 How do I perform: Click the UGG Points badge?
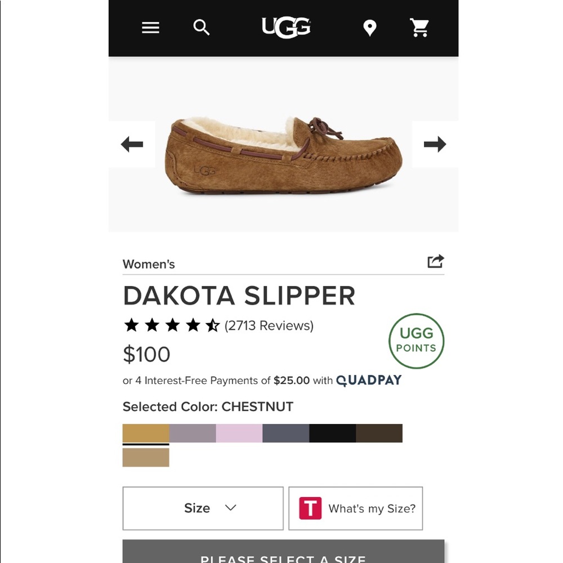(x=416, y=342)
